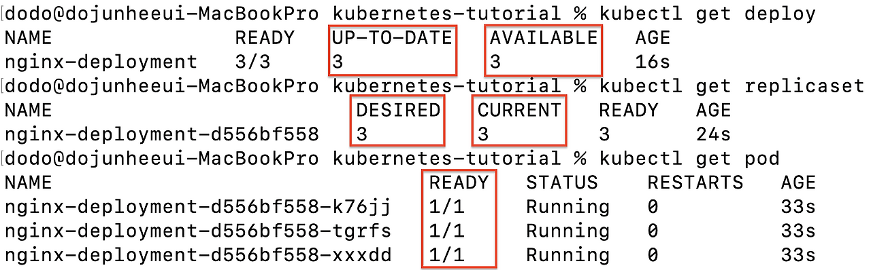This screenshot has height=270, width=871.
Task: Select the DESIRED column header
Action: 398,110
